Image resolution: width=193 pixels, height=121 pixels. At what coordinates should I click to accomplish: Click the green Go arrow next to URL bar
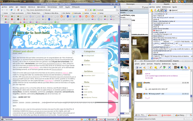click(91, 10)
